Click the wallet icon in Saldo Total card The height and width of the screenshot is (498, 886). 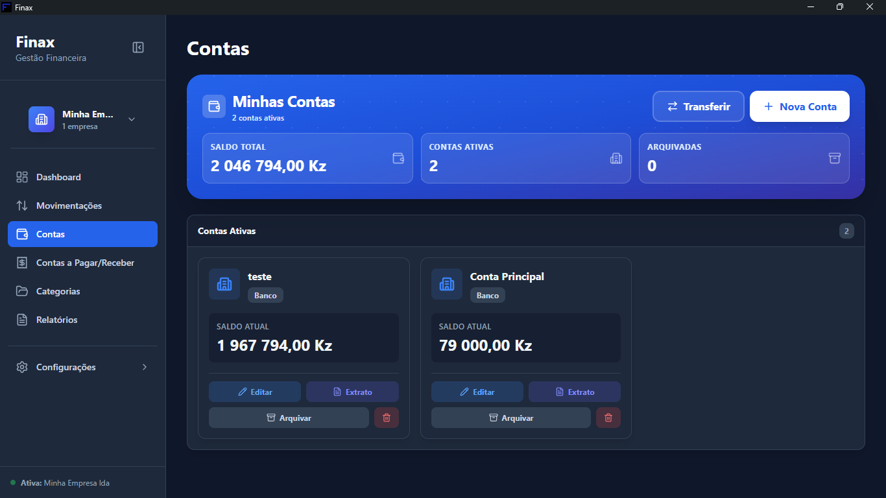(x=398, y=158)
